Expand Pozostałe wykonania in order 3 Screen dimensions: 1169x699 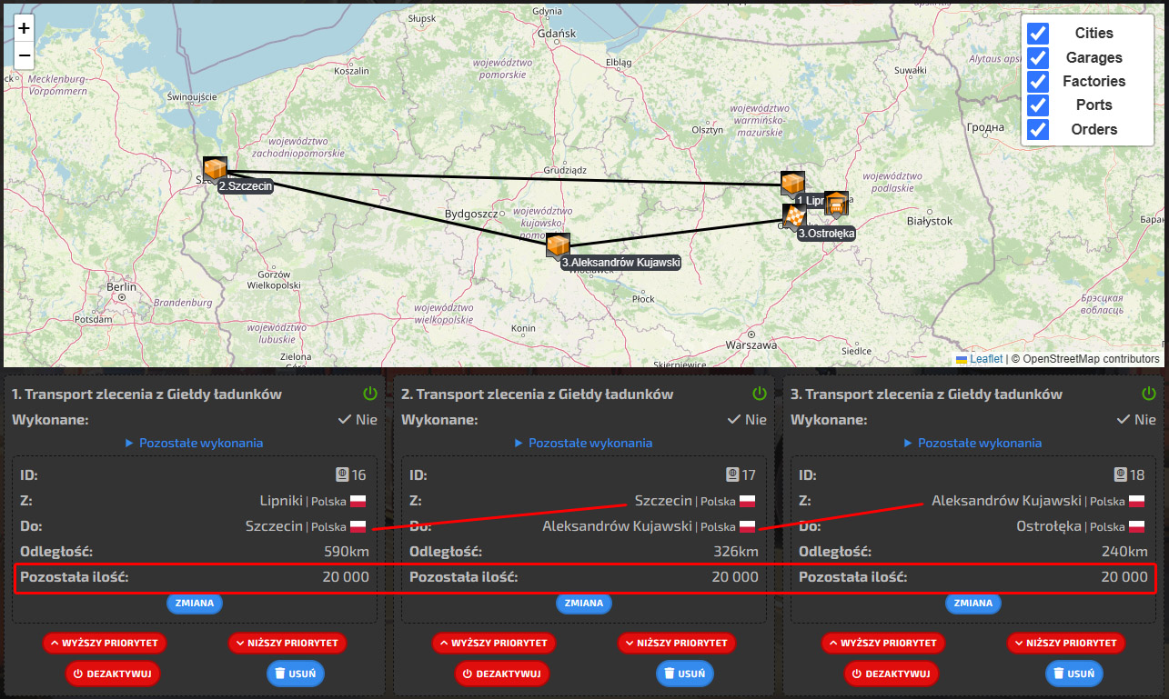point(972,443)
